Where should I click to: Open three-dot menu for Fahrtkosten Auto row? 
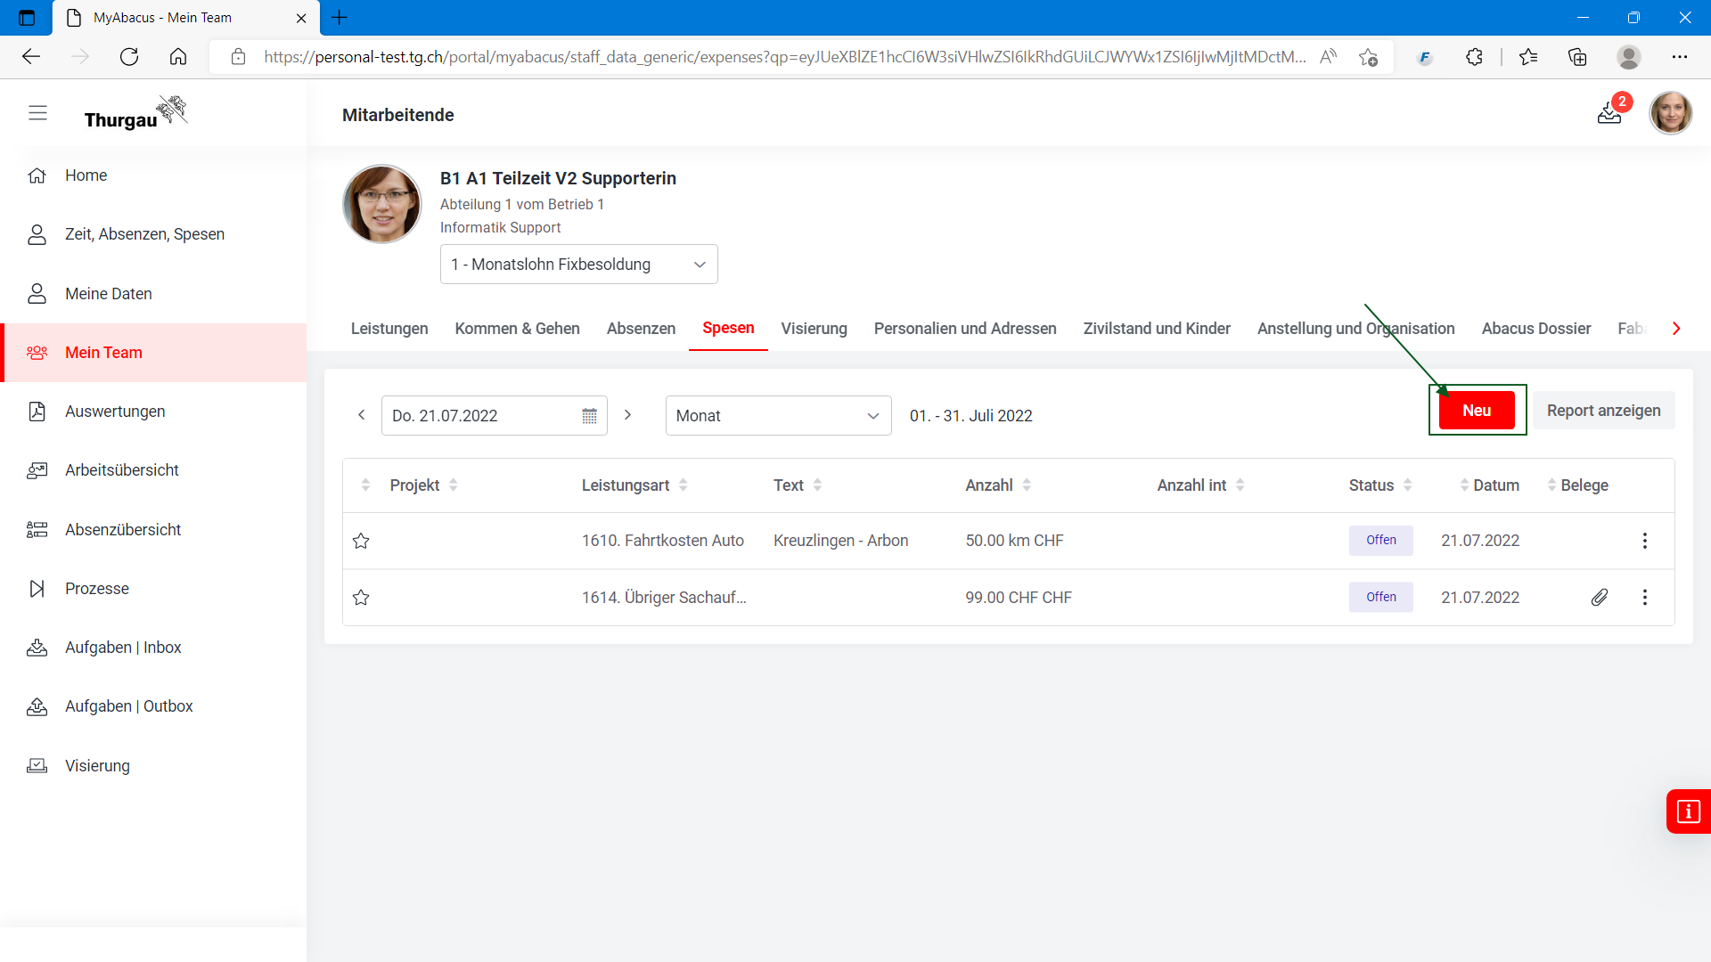[1645, 541]
